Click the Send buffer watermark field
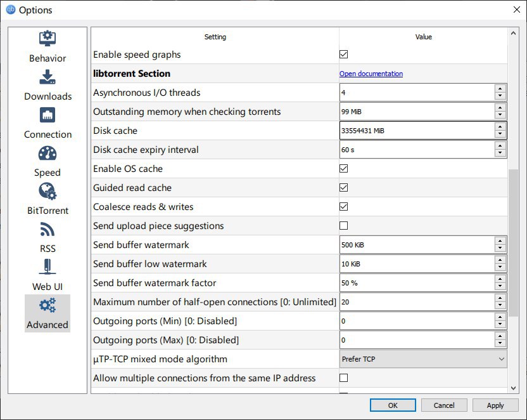 click(417, 245)
